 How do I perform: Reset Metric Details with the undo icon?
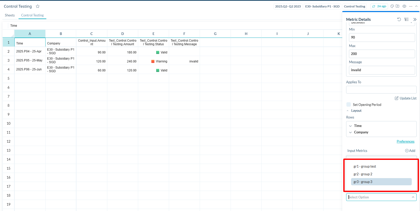coord(399,20)
